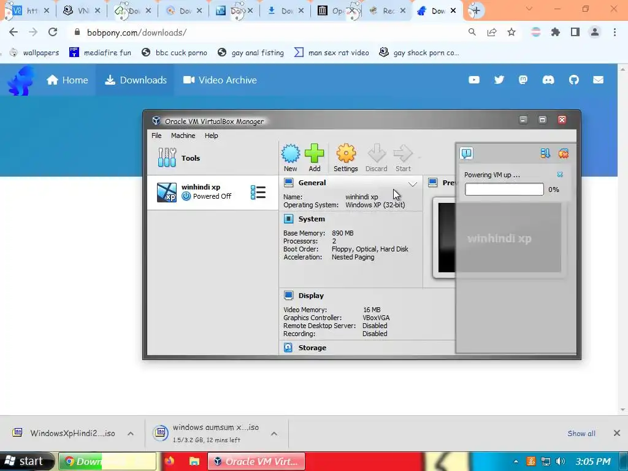Click the General section header icon
The height and width of the screenshot is (471, 628).
point(288,183)
